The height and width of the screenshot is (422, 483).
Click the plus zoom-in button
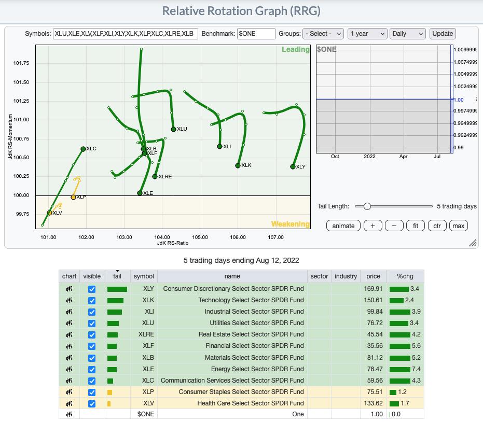[x=372, y=226]
